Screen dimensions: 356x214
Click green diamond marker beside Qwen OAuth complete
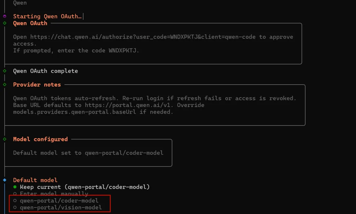click(5, 71)
